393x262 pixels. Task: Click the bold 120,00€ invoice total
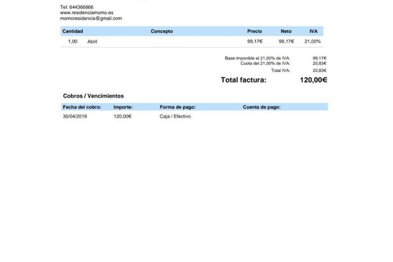(313, 80)
